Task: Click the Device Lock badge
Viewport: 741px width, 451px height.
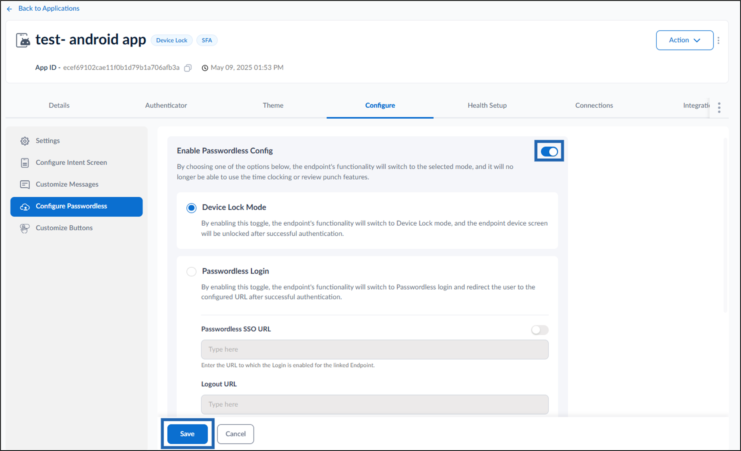Action: pyautogui.click(x=172, y=40)
